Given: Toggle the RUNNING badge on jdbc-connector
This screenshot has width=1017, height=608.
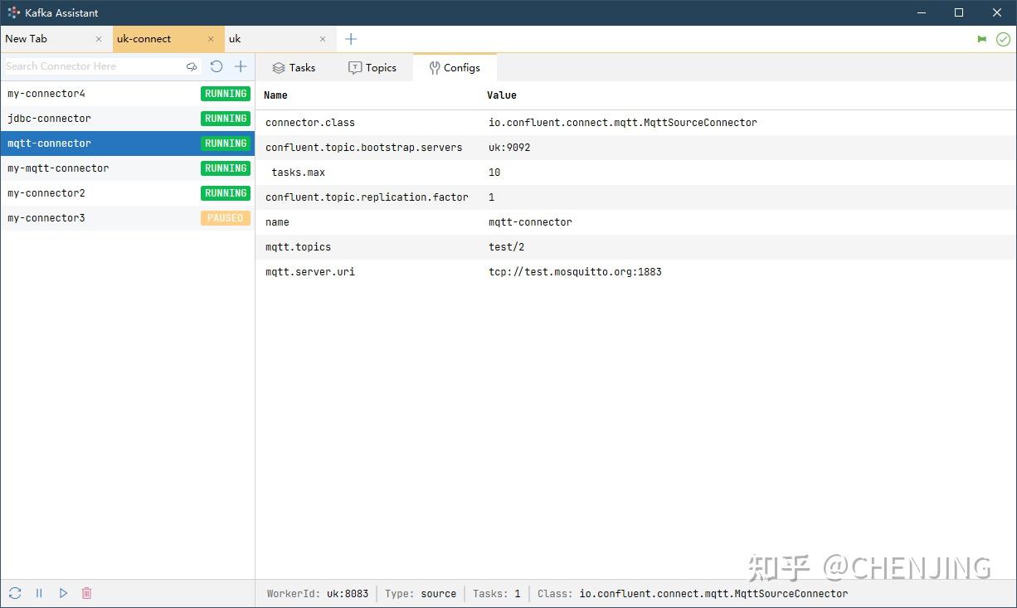Looking at the screenshot, I should pos(225,118).
